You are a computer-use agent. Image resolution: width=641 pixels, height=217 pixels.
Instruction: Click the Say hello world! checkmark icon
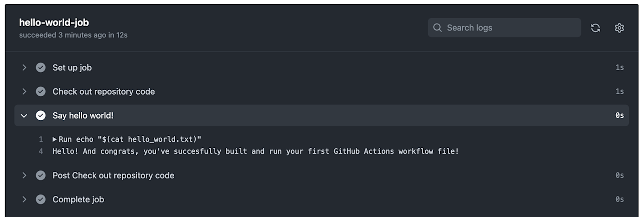(41, 116)
